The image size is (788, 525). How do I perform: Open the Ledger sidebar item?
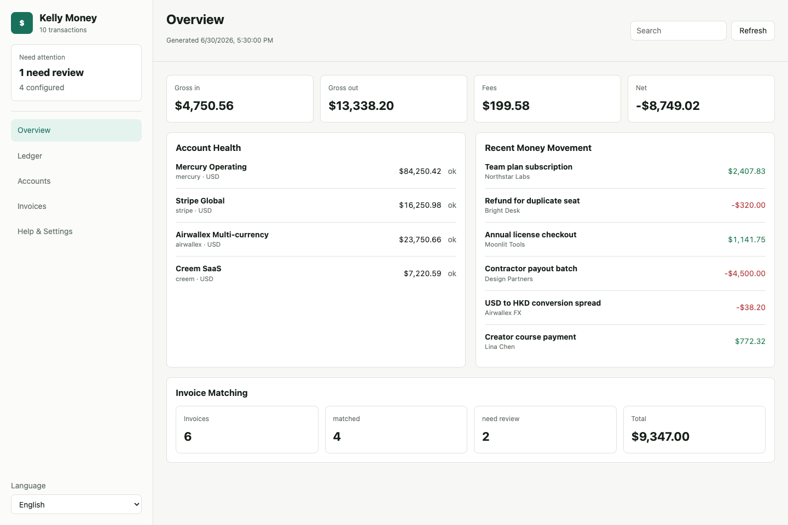point(76,156)
